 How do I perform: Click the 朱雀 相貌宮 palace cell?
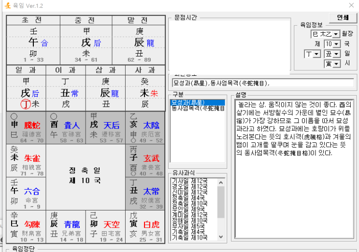[26, 161]
